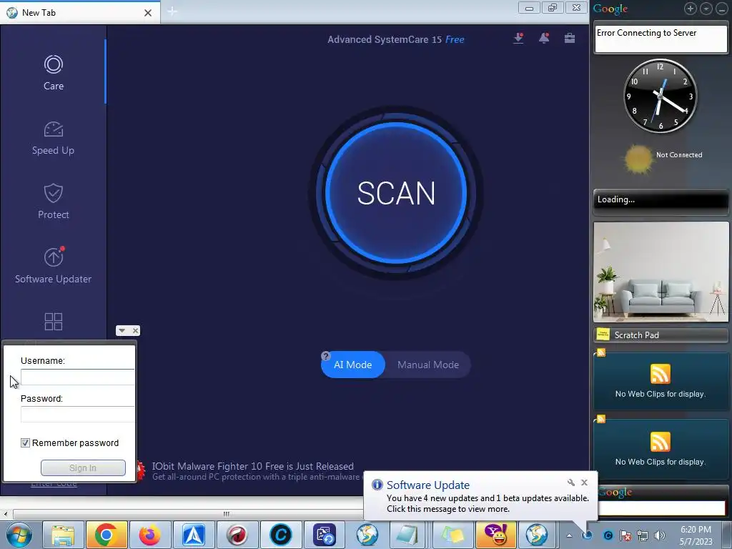
Task: Click the Google logo atop the sidebar
Action: coord(610,9)
